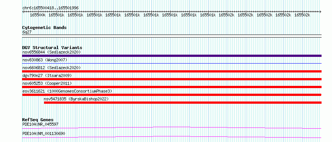Image resolution: width=332 pixels, height=142 pixels.
Task: Click the right arrowhead of the coordinate ruler
Action: (x=320, y=12)
